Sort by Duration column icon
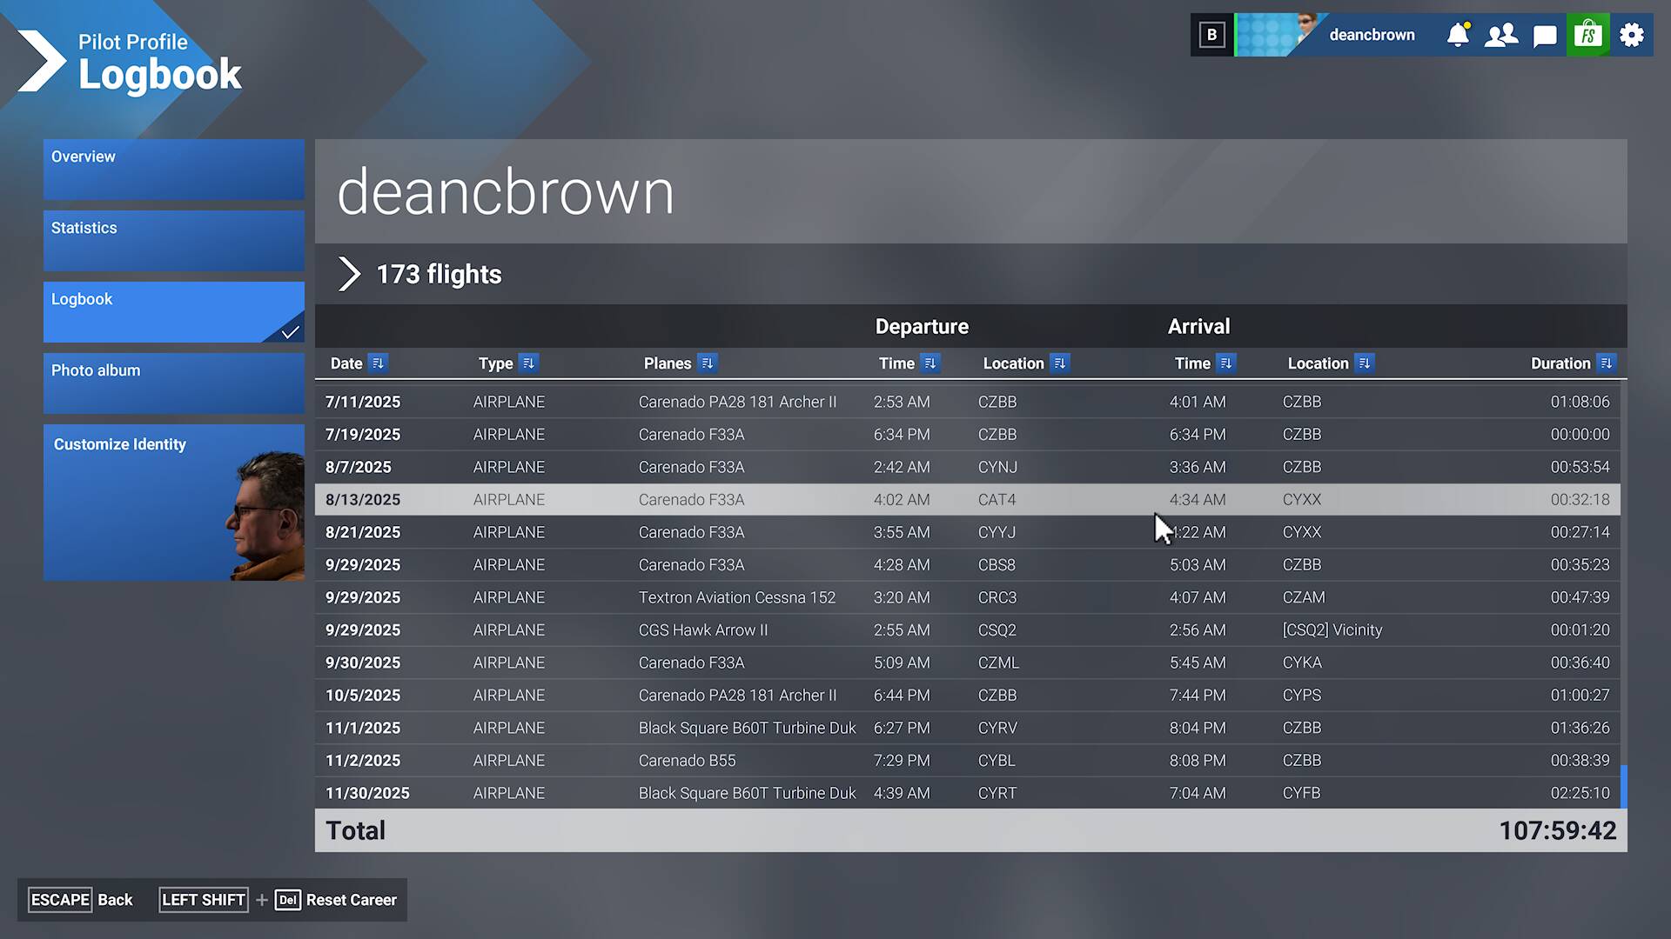 point(1606,363)
